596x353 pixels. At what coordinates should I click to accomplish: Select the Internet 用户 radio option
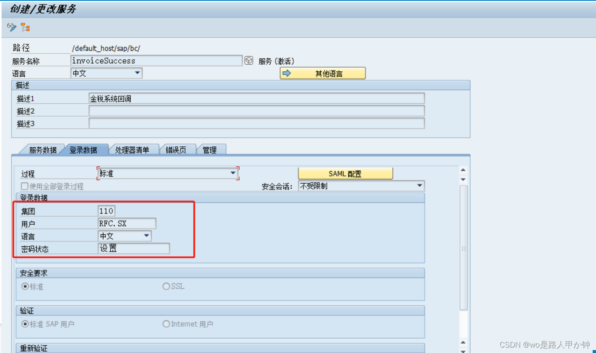tap(166, 324)
